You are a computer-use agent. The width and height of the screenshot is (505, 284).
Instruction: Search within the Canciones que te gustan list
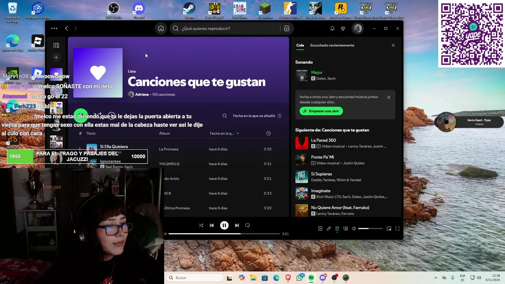224,116
